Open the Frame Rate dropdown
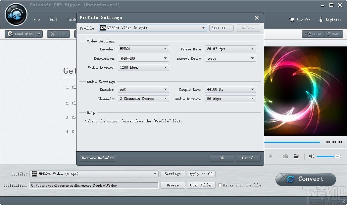347x205 pixels. [230, 49]
